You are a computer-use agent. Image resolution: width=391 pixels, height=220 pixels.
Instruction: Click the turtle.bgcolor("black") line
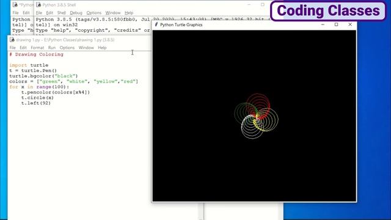(43, 76)
